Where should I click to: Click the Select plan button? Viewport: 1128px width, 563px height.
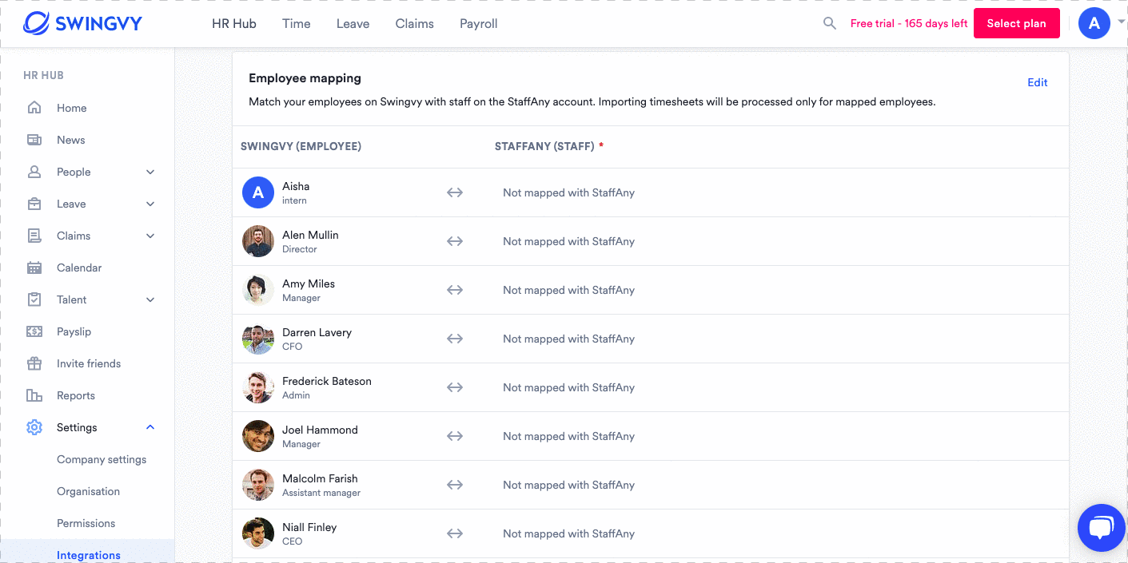click(x=1016, y=23)
